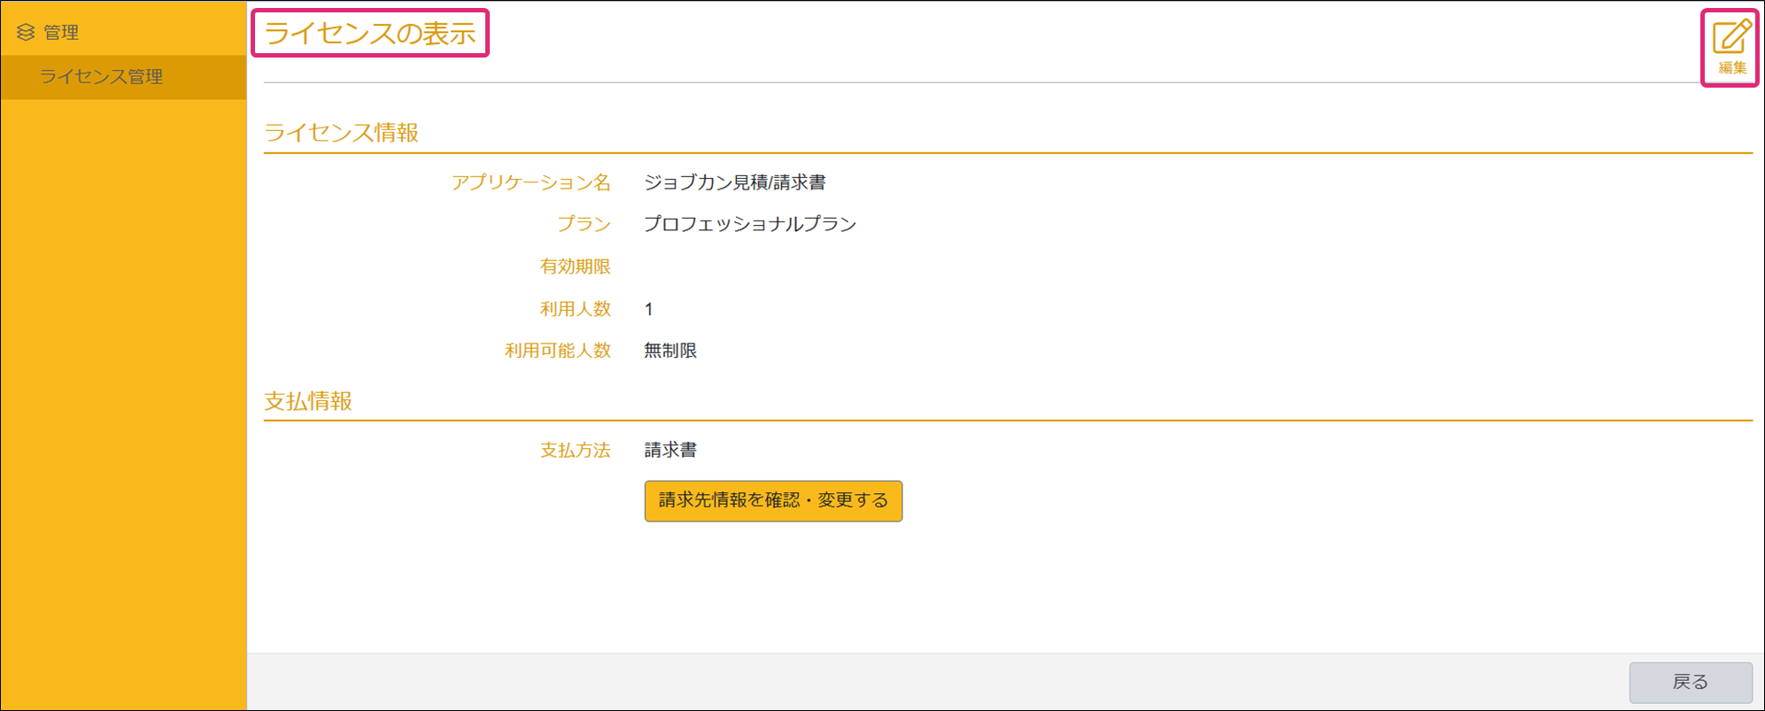Select the ジョブカン見積/請求書 application name value

734,182
